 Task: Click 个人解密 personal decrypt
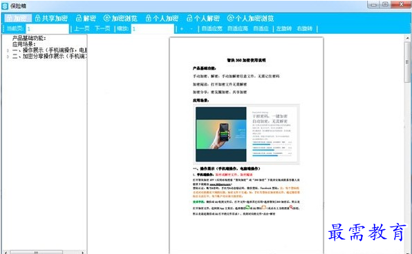203,19
